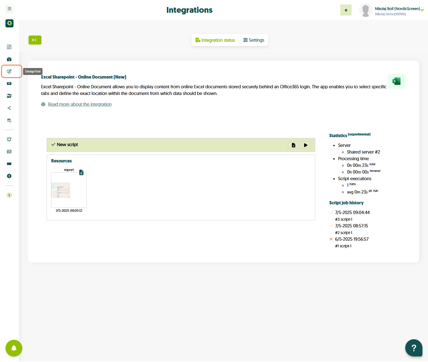Select failed job entry 6/5-2025 19:56:57

click(352, 239)
